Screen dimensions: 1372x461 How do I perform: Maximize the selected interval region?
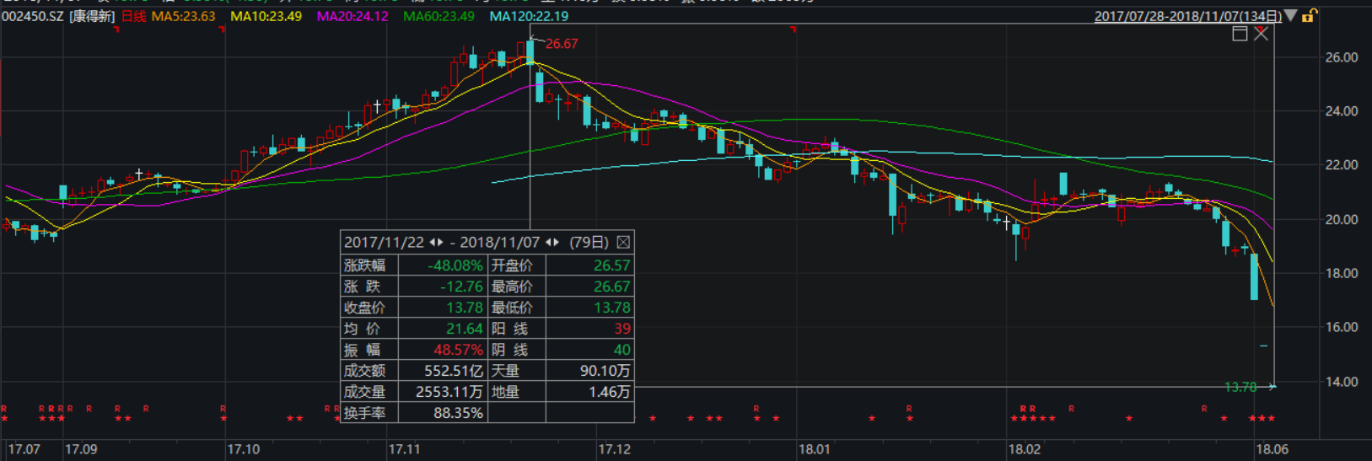tap(1240, 34)
